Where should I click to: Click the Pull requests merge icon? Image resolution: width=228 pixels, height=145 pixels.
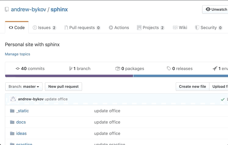pyautogui.click(x=66, y=28)
